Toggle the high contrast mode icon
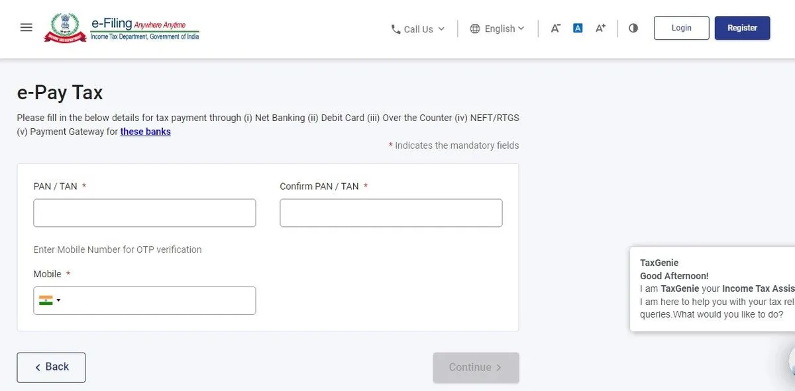Screen dimensions: 795x391 633,28
